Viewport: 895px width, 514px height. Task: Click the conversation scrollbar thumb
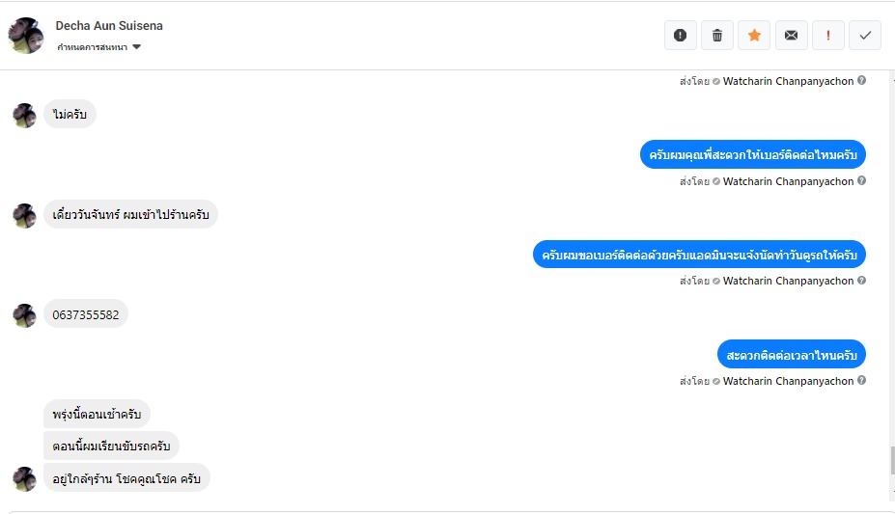pos(890,460)
